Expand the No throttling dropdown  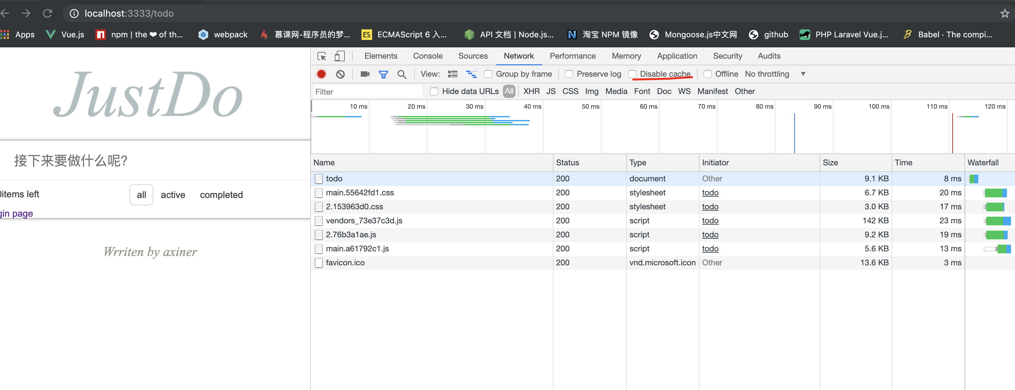pos(775,74)
